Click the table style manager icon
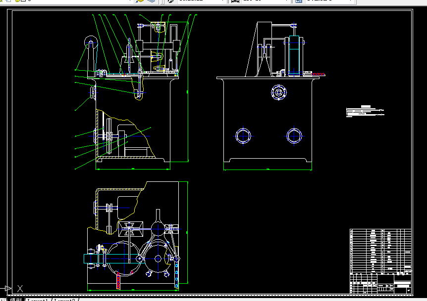 pos(299,1)
